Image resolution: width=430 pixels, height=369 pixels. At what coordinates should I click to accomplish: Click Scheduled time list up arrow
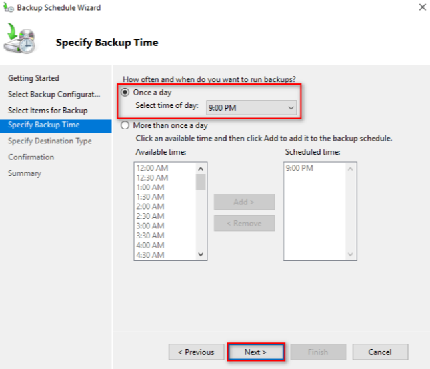coord(350,169)
